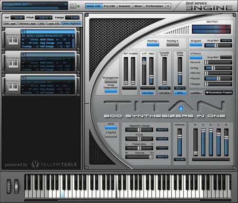Click the blue light in the TITAN logo
Screen dimensions: 238x203
coord(181,109)
